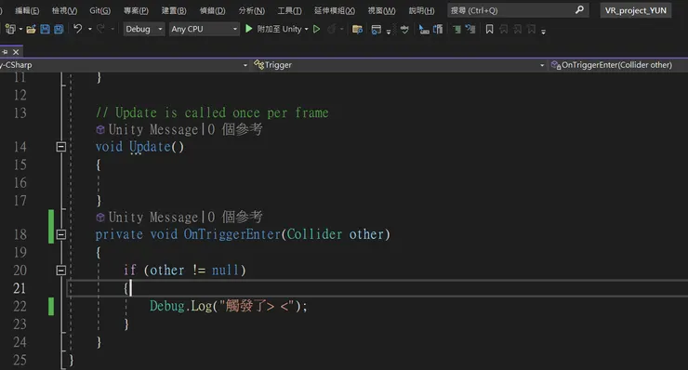Toggle a bookmark with the Bookmark icon
This screenshot has width=688, height=370.
pyautogui.click(x=489, y=30)
